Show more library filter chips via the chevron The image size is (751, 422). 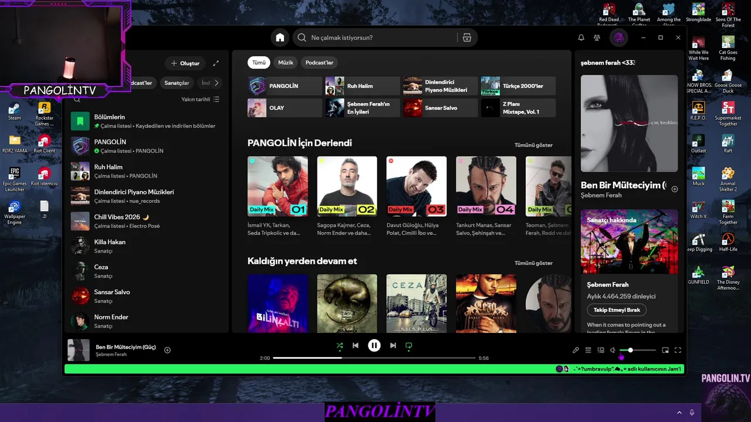coord(216,83)
